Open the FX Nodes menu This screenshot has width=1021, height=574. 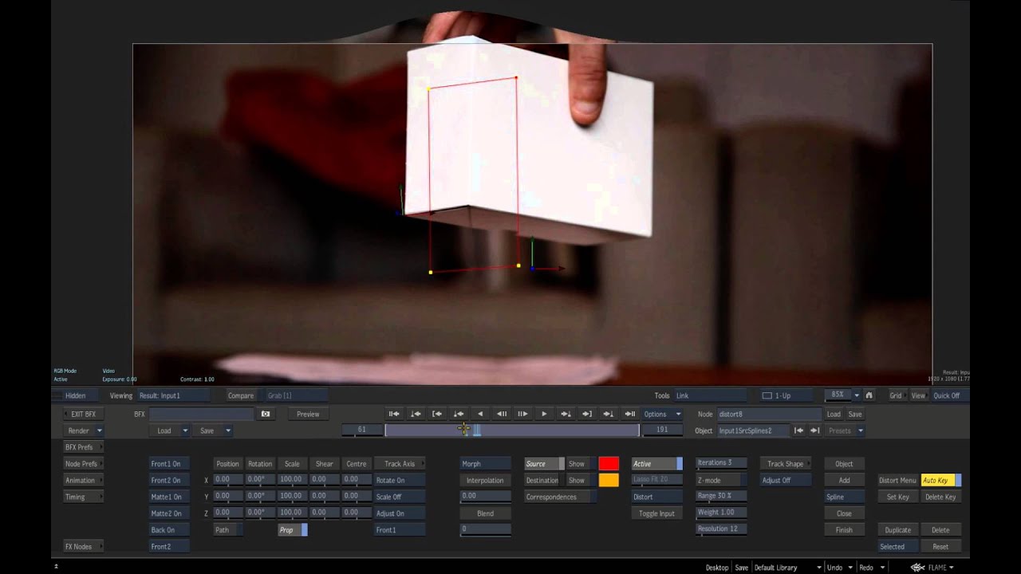(x=84, y=547)
